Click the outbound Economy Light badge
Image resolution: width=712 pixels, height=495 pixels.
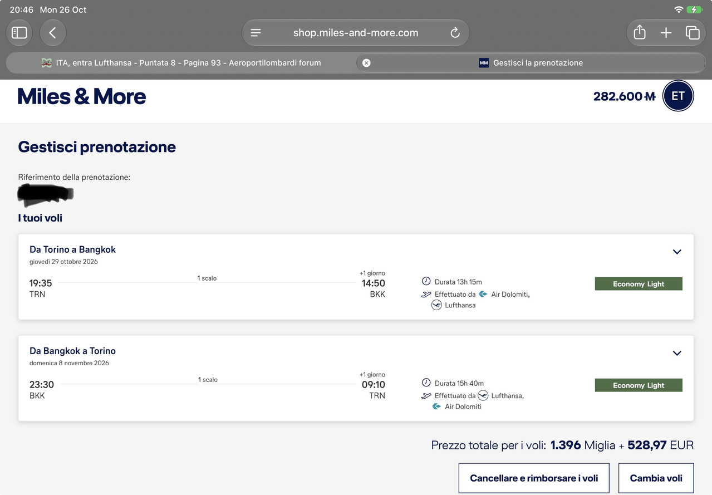639,284
